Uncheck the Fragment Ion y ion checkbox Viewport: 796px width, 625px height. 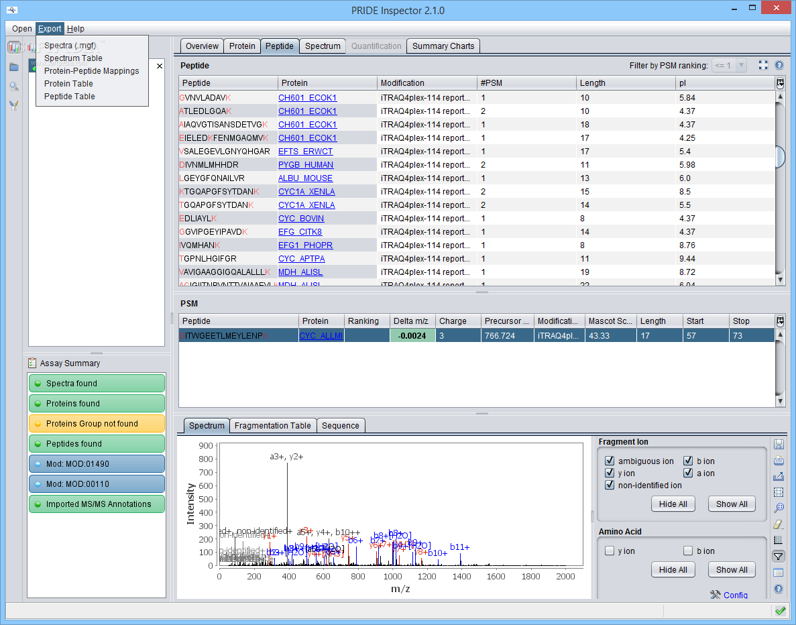(x=610, y=473)
